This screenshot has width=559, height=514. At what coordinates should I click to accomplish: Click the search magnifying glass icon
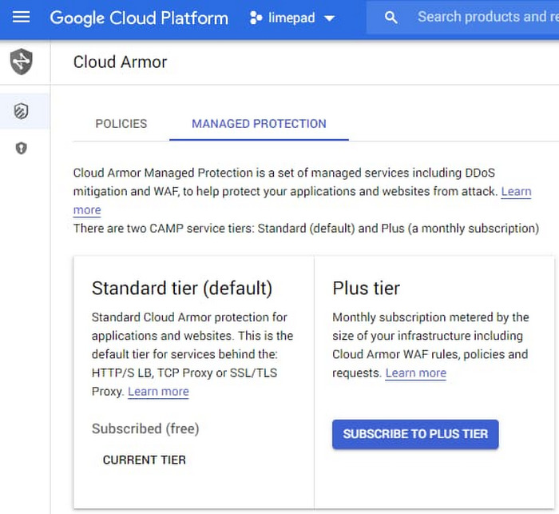(391, 18)
